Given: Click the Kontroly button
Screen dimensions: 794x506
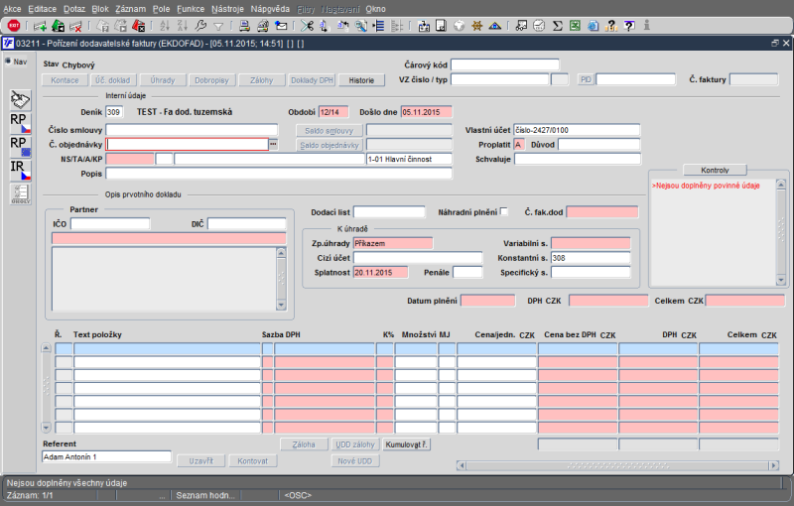Looking at the screenshot, I should 715,170.
